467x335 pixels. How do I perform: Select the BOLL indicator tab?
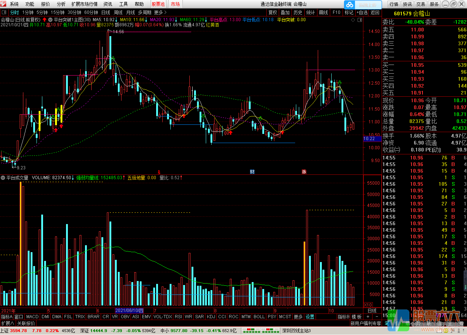coord(259,317)
